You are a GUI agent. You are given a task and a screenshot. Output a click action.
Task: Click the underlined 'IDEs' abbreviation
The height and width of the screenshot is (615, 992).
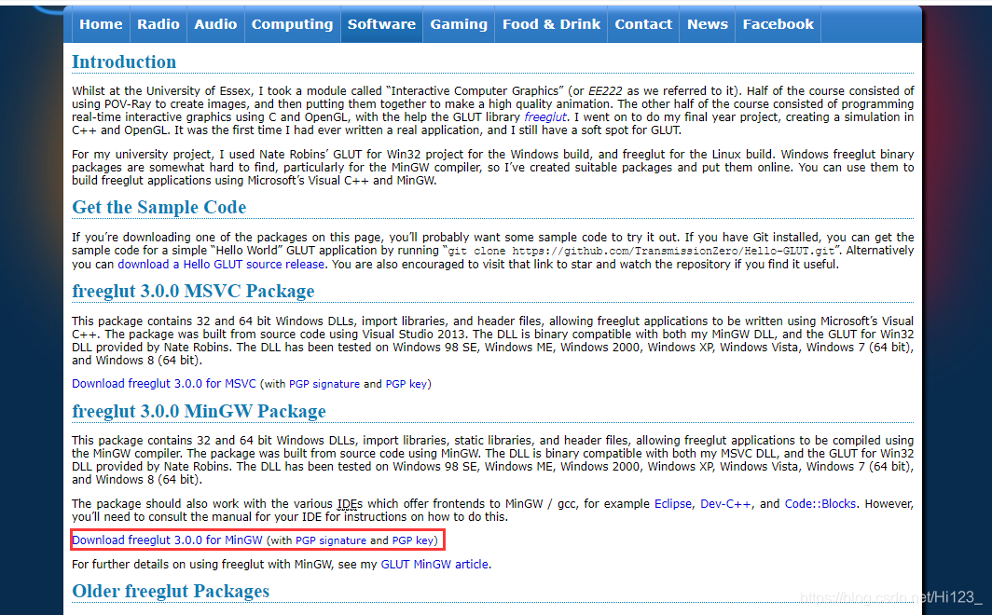350,504
